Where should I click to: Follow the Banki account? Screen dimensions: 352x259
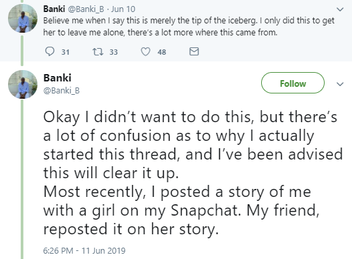tap(293, 83)
